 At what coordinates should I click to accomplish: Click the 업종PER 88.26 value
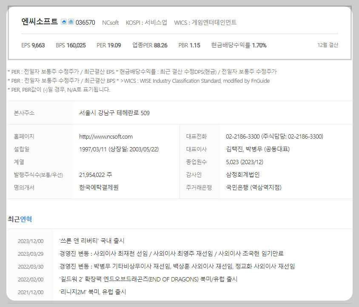pos(150,45)
